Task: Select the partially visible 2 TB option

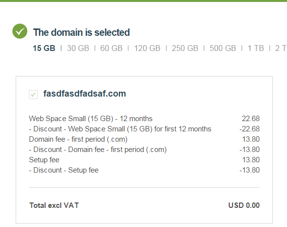Action: [281, 49]
